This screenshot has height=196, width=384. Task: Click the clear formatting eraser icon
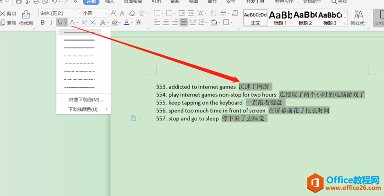pos(132,13)
